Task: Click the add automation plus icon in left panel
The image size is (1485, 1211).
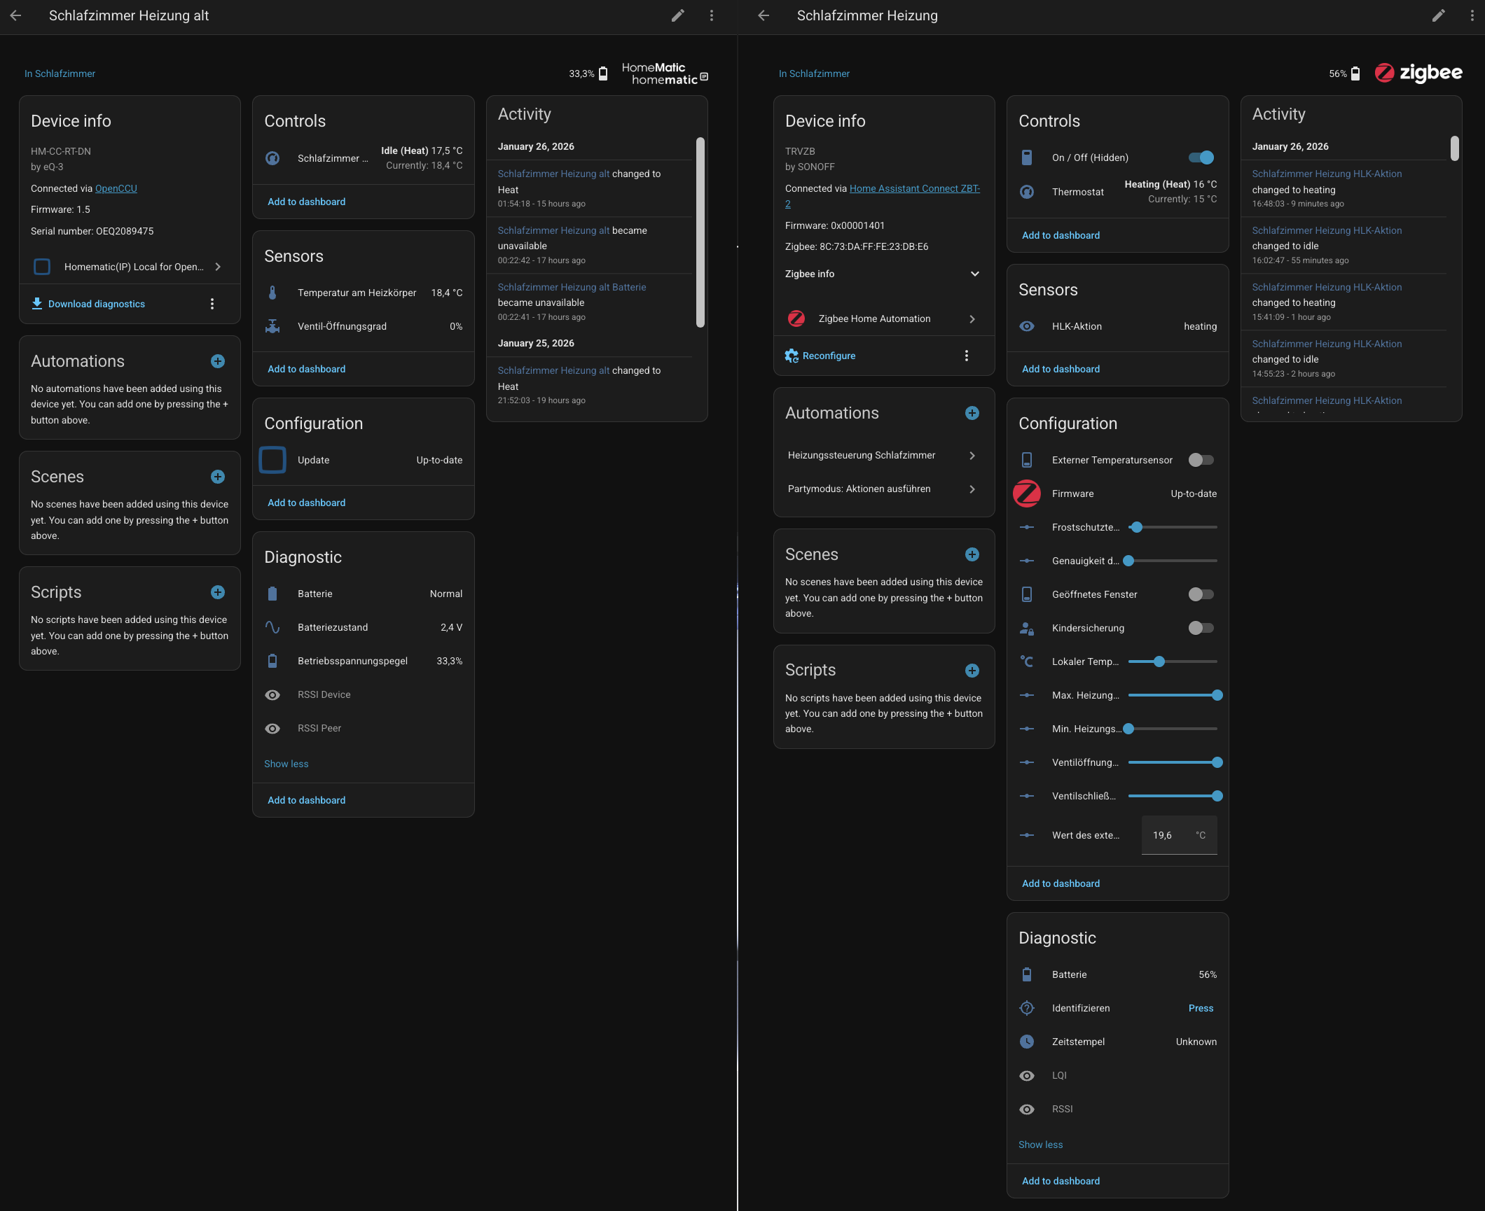Action: point(218,361)
